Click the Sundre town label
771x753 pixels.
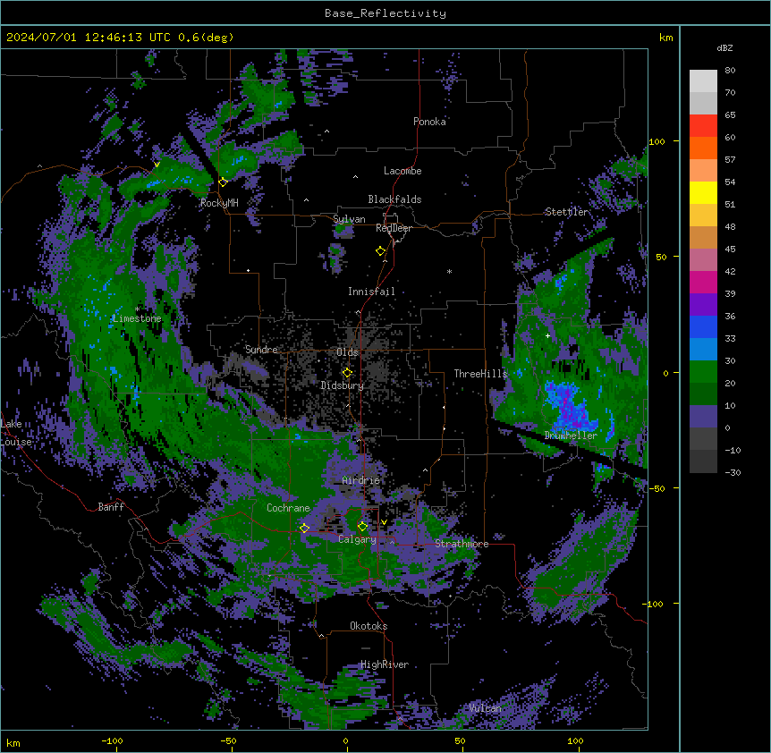pos(261,350)
